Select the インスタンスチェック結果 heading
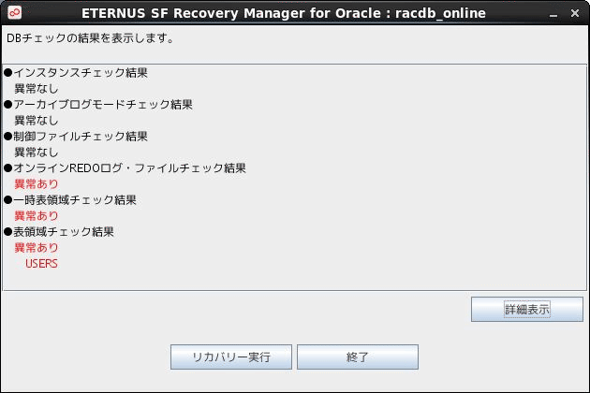 point(76,73)
